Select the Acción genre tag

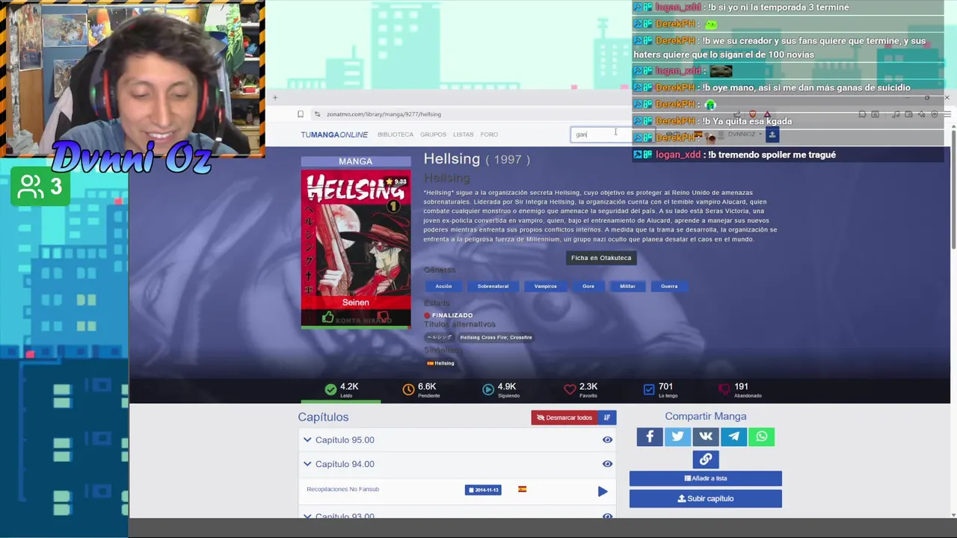pos(443,286)
